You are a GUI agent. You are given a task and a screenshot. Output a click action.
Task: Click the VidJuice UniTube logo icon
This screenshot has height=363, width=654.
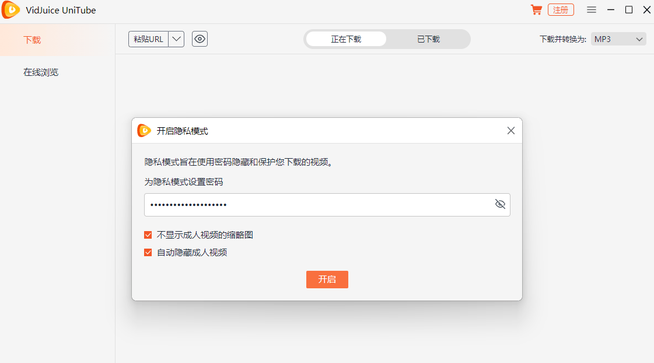[x=11, y=11]
